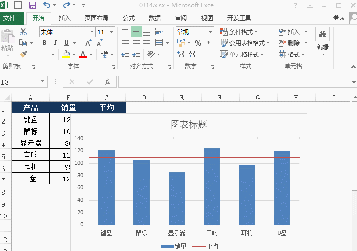Undo the last action
This screenshot has height=251, width=357.
(x=47, y=5)
